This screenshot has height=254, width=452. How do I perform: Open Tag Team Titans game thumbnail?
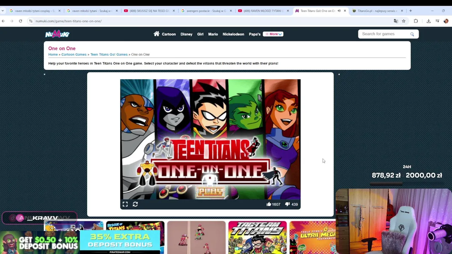[257, 237]
